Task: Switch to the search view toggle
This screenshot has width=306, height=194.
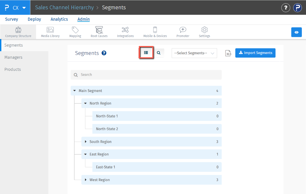Action: [159, 53]
